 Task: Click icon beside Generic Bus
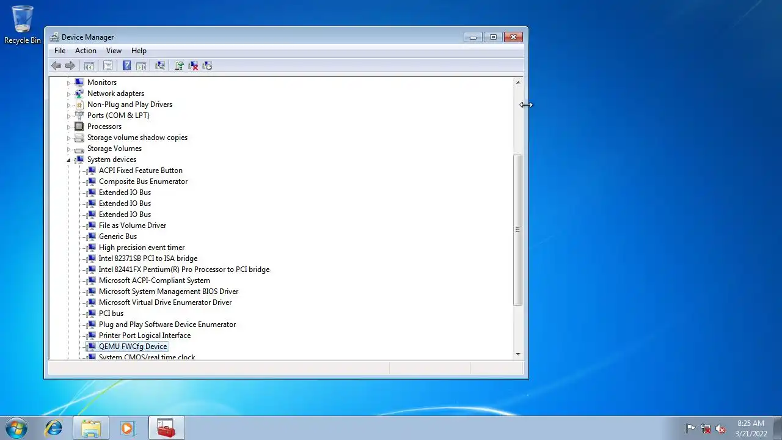click(90, 237)
